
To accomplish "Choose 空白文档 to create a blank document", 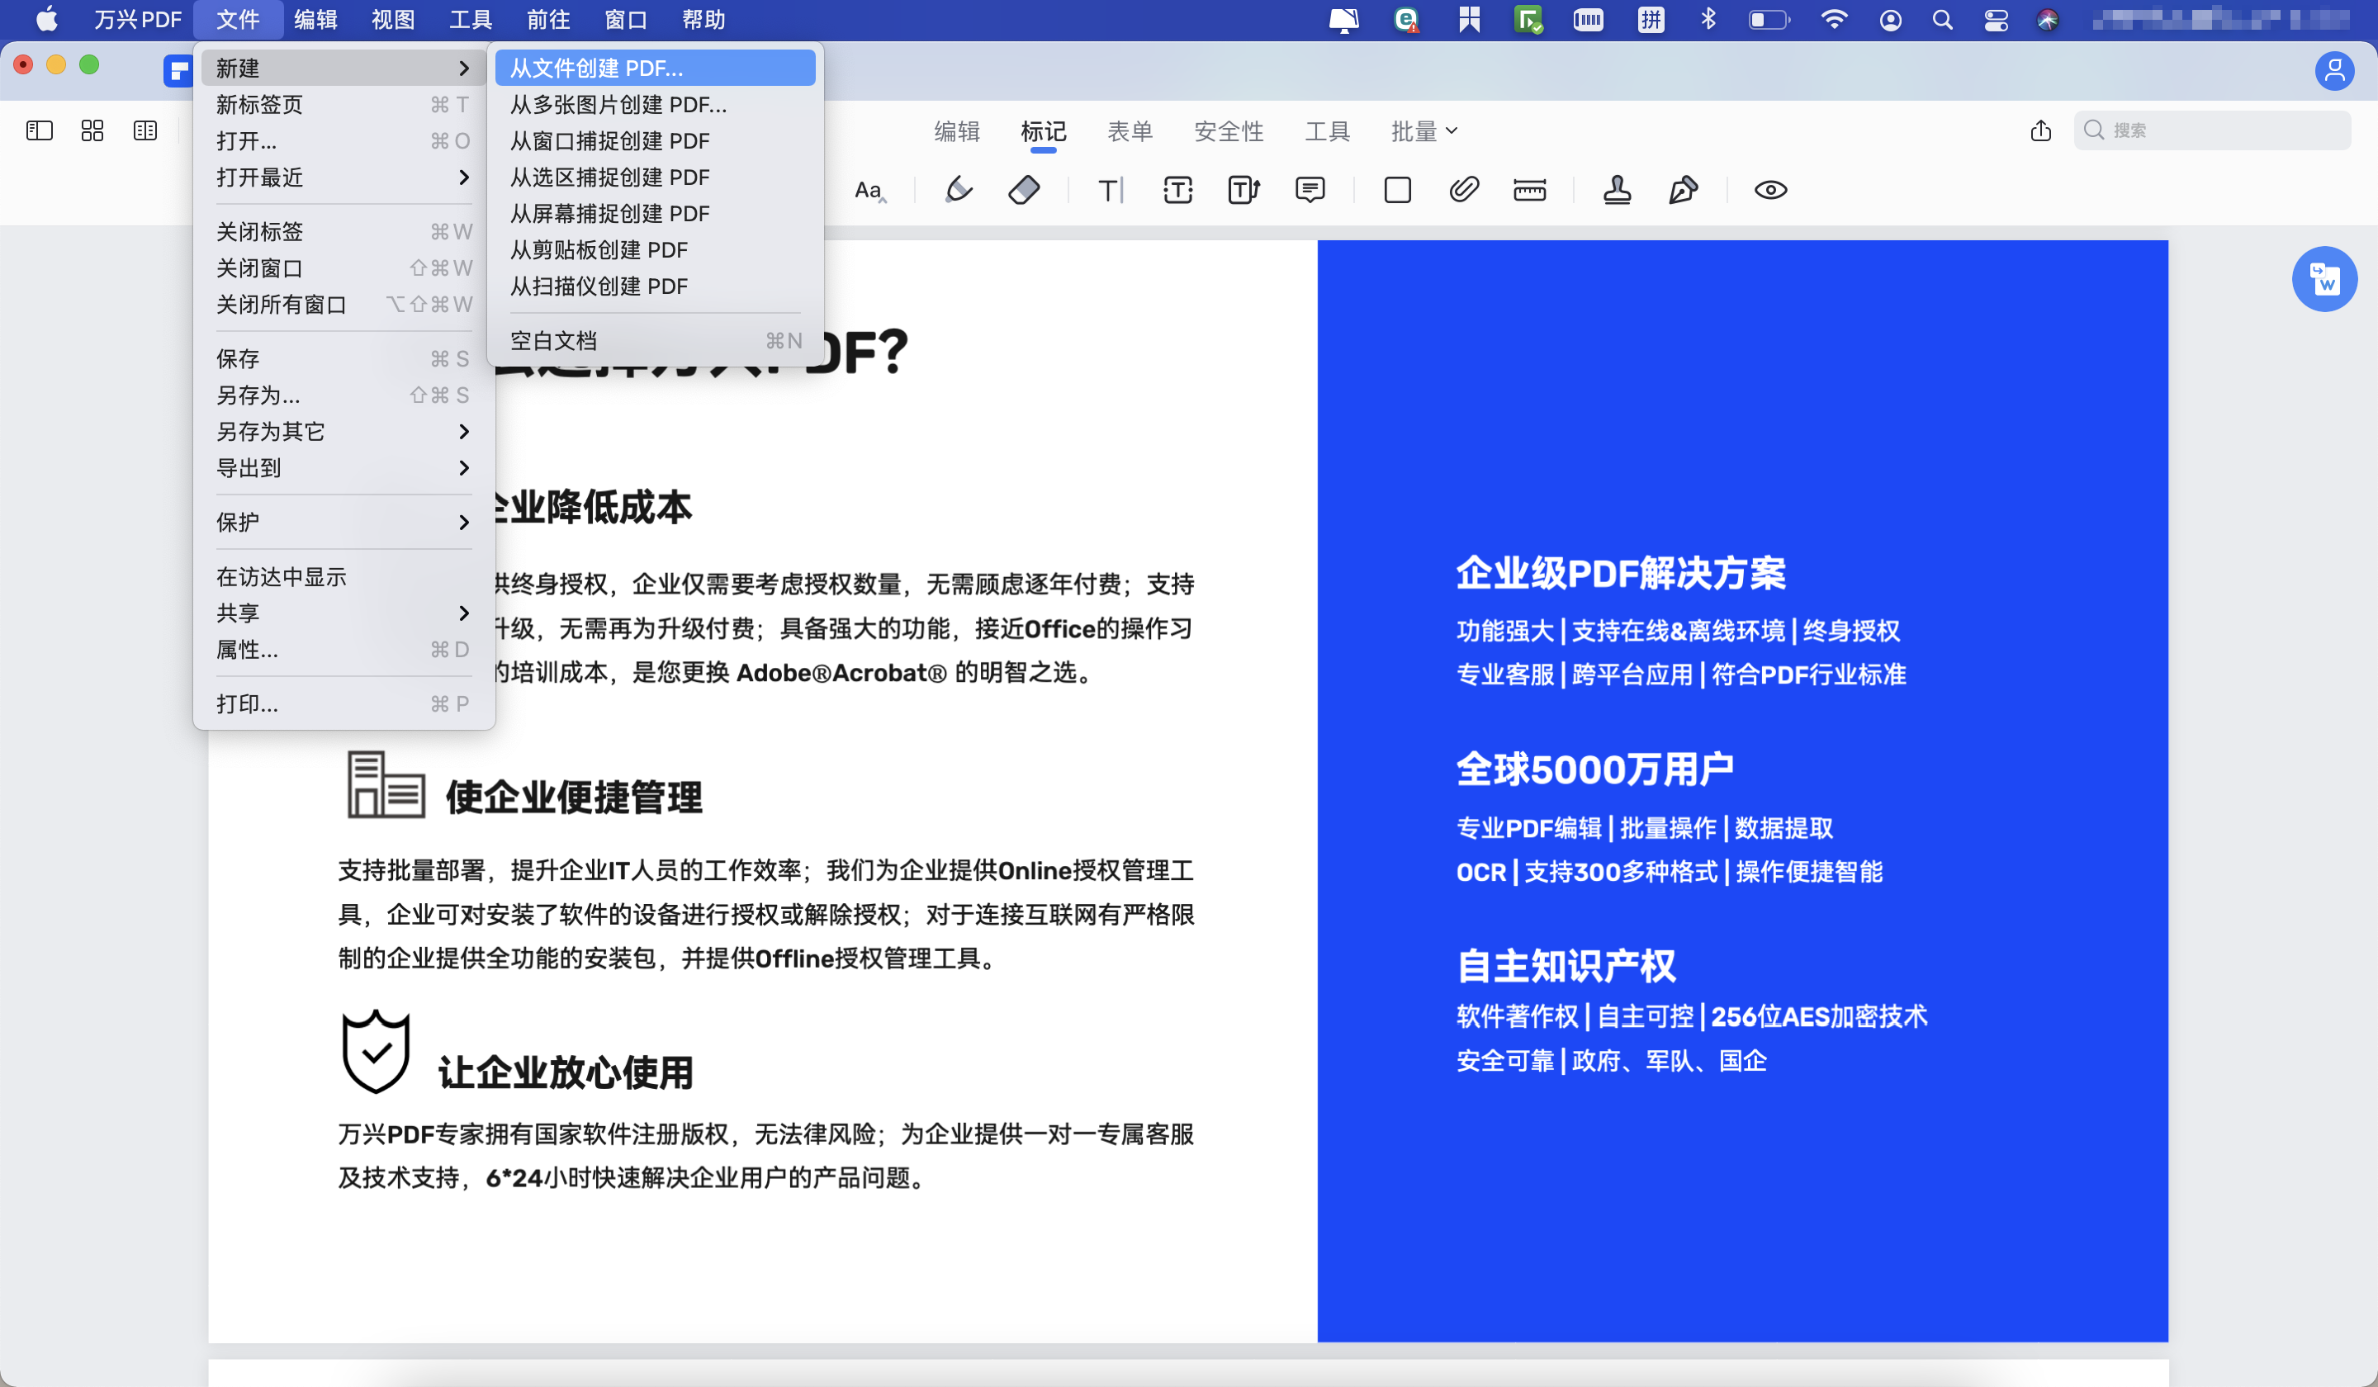I will pyautogui.click(x=554, y=341).
